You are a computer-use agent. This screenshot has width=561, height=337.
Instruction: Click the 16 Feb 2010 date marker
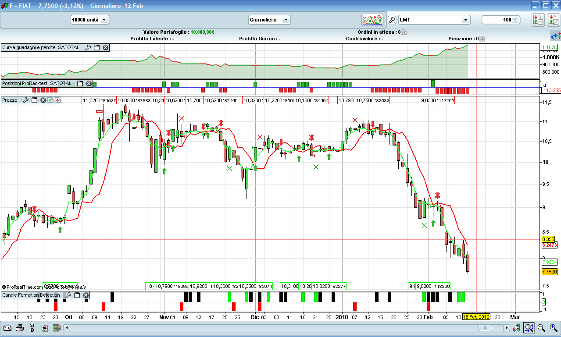click(476, 316)
